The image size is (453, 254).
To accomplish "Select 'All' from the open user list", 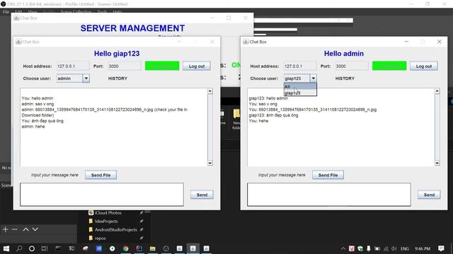I will [300, 86].
